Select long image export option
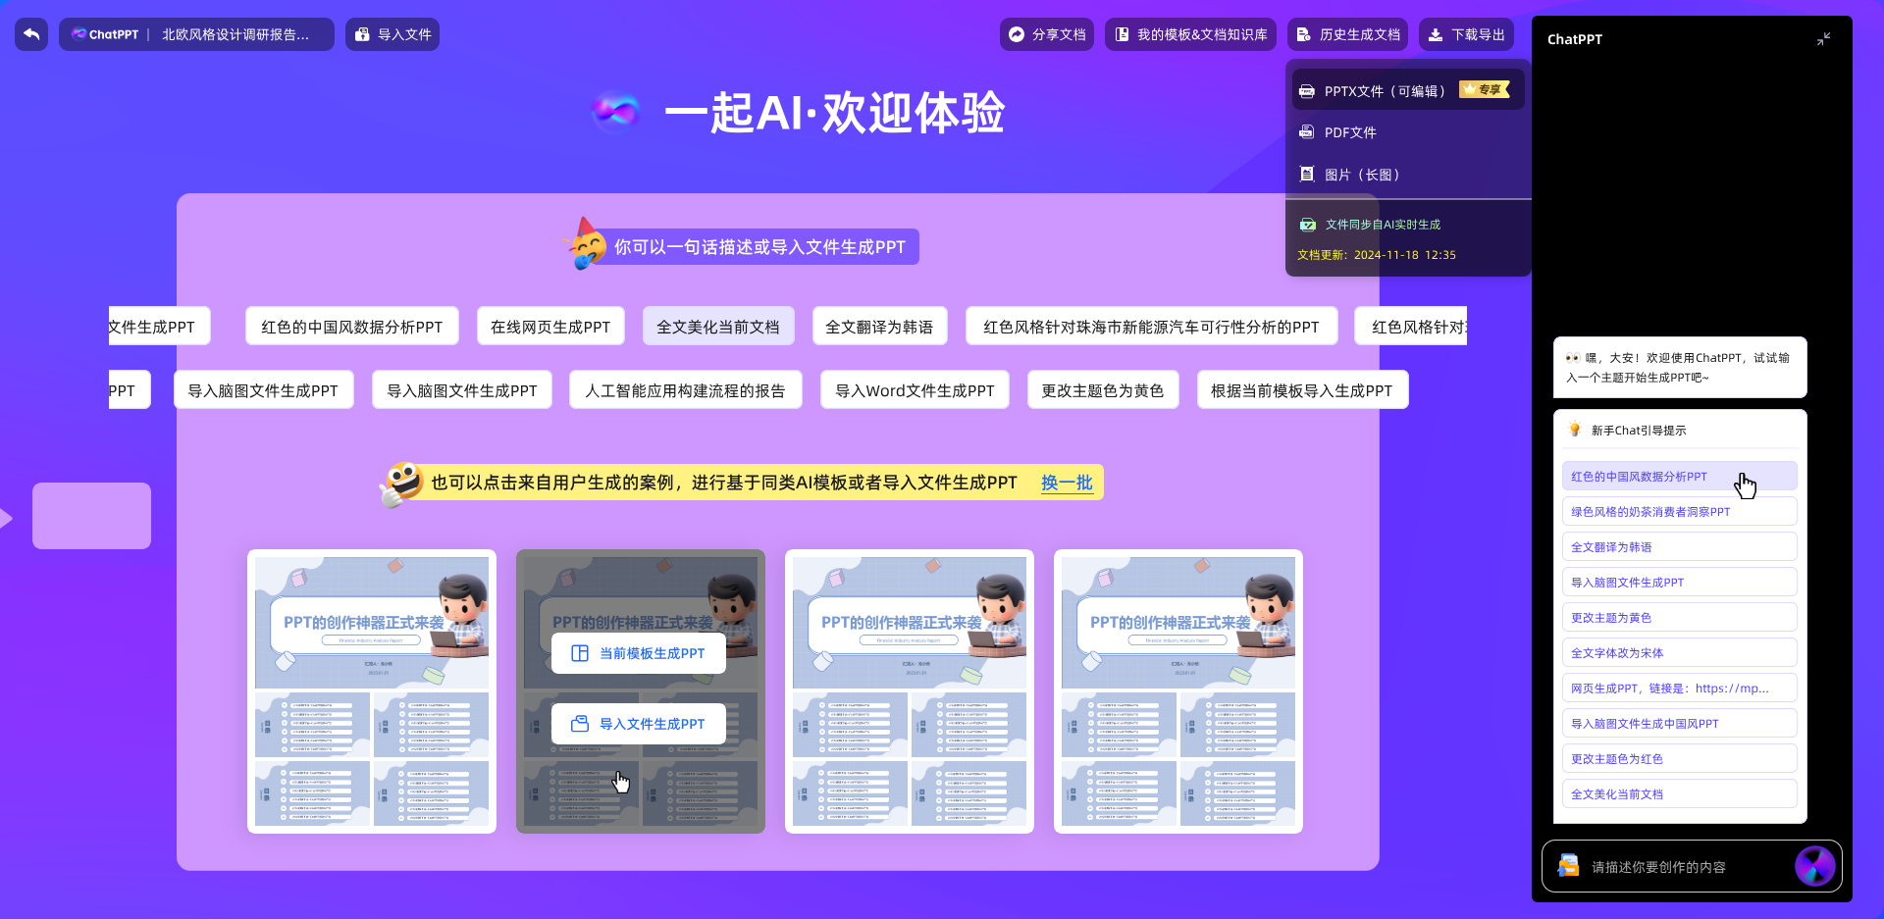This screenshot has width=1884, height=919. pos(1362,175)
